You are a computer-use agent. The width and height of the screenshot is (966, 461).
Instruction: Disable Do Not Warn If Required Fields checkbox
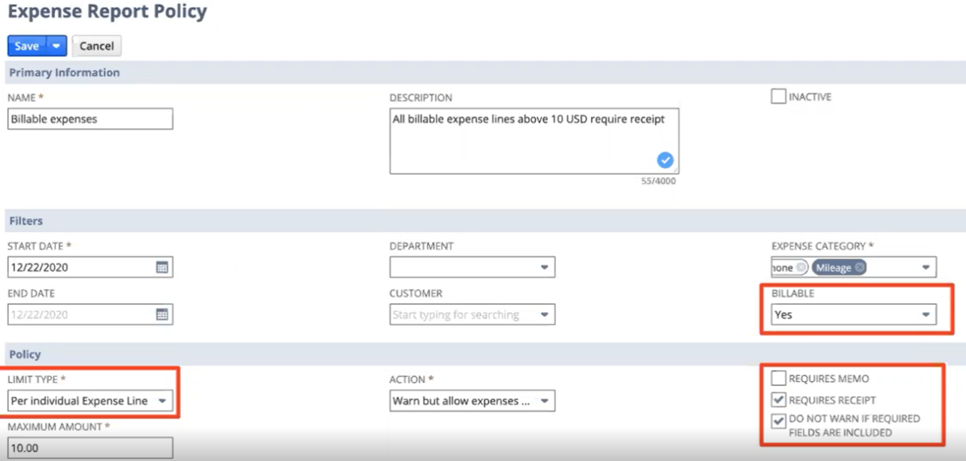click(x=778, y=421)
